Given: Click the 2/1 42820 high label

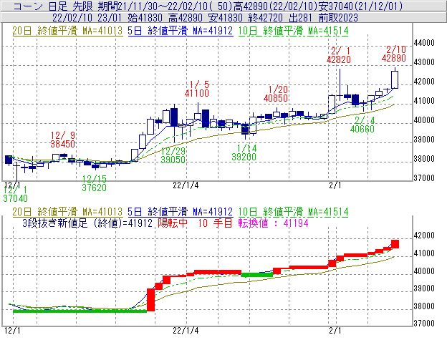Looking at the screenshot, I should [x=339, y=55].
